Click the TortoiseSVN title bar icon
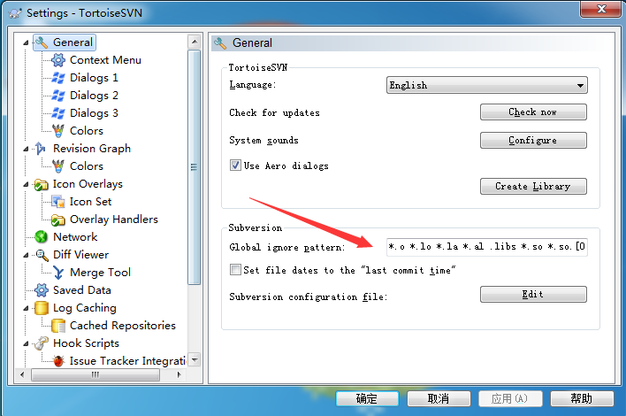Viewport: 626px width, 416px height. 15,13
